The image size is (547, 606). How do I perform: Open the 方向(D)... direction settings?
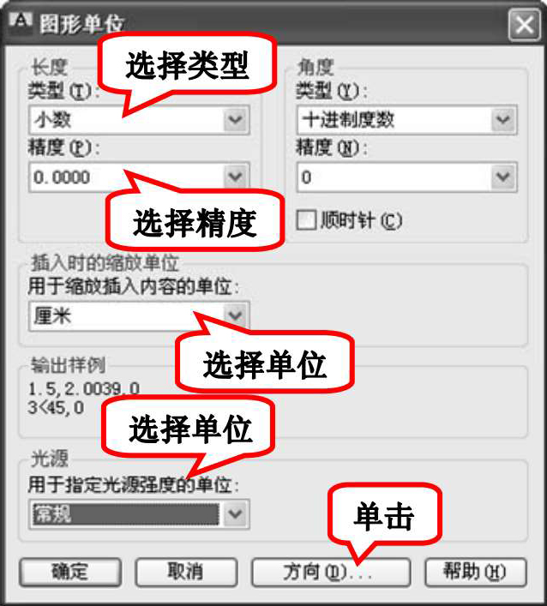click(331, 572)
